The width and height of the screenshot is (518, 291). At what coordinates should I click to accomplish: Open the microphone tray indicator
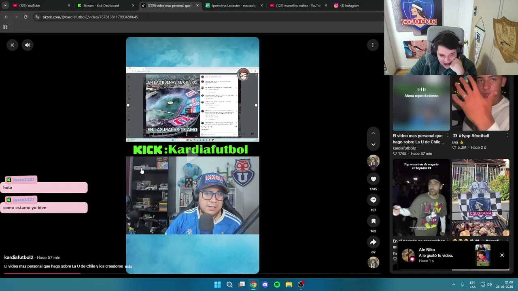pyautogui.click(x=463, y=285)
